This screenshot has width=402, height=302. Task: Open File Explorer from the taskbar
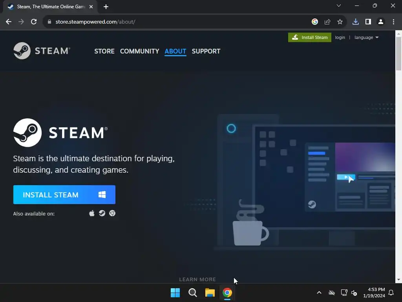[210, 293]
